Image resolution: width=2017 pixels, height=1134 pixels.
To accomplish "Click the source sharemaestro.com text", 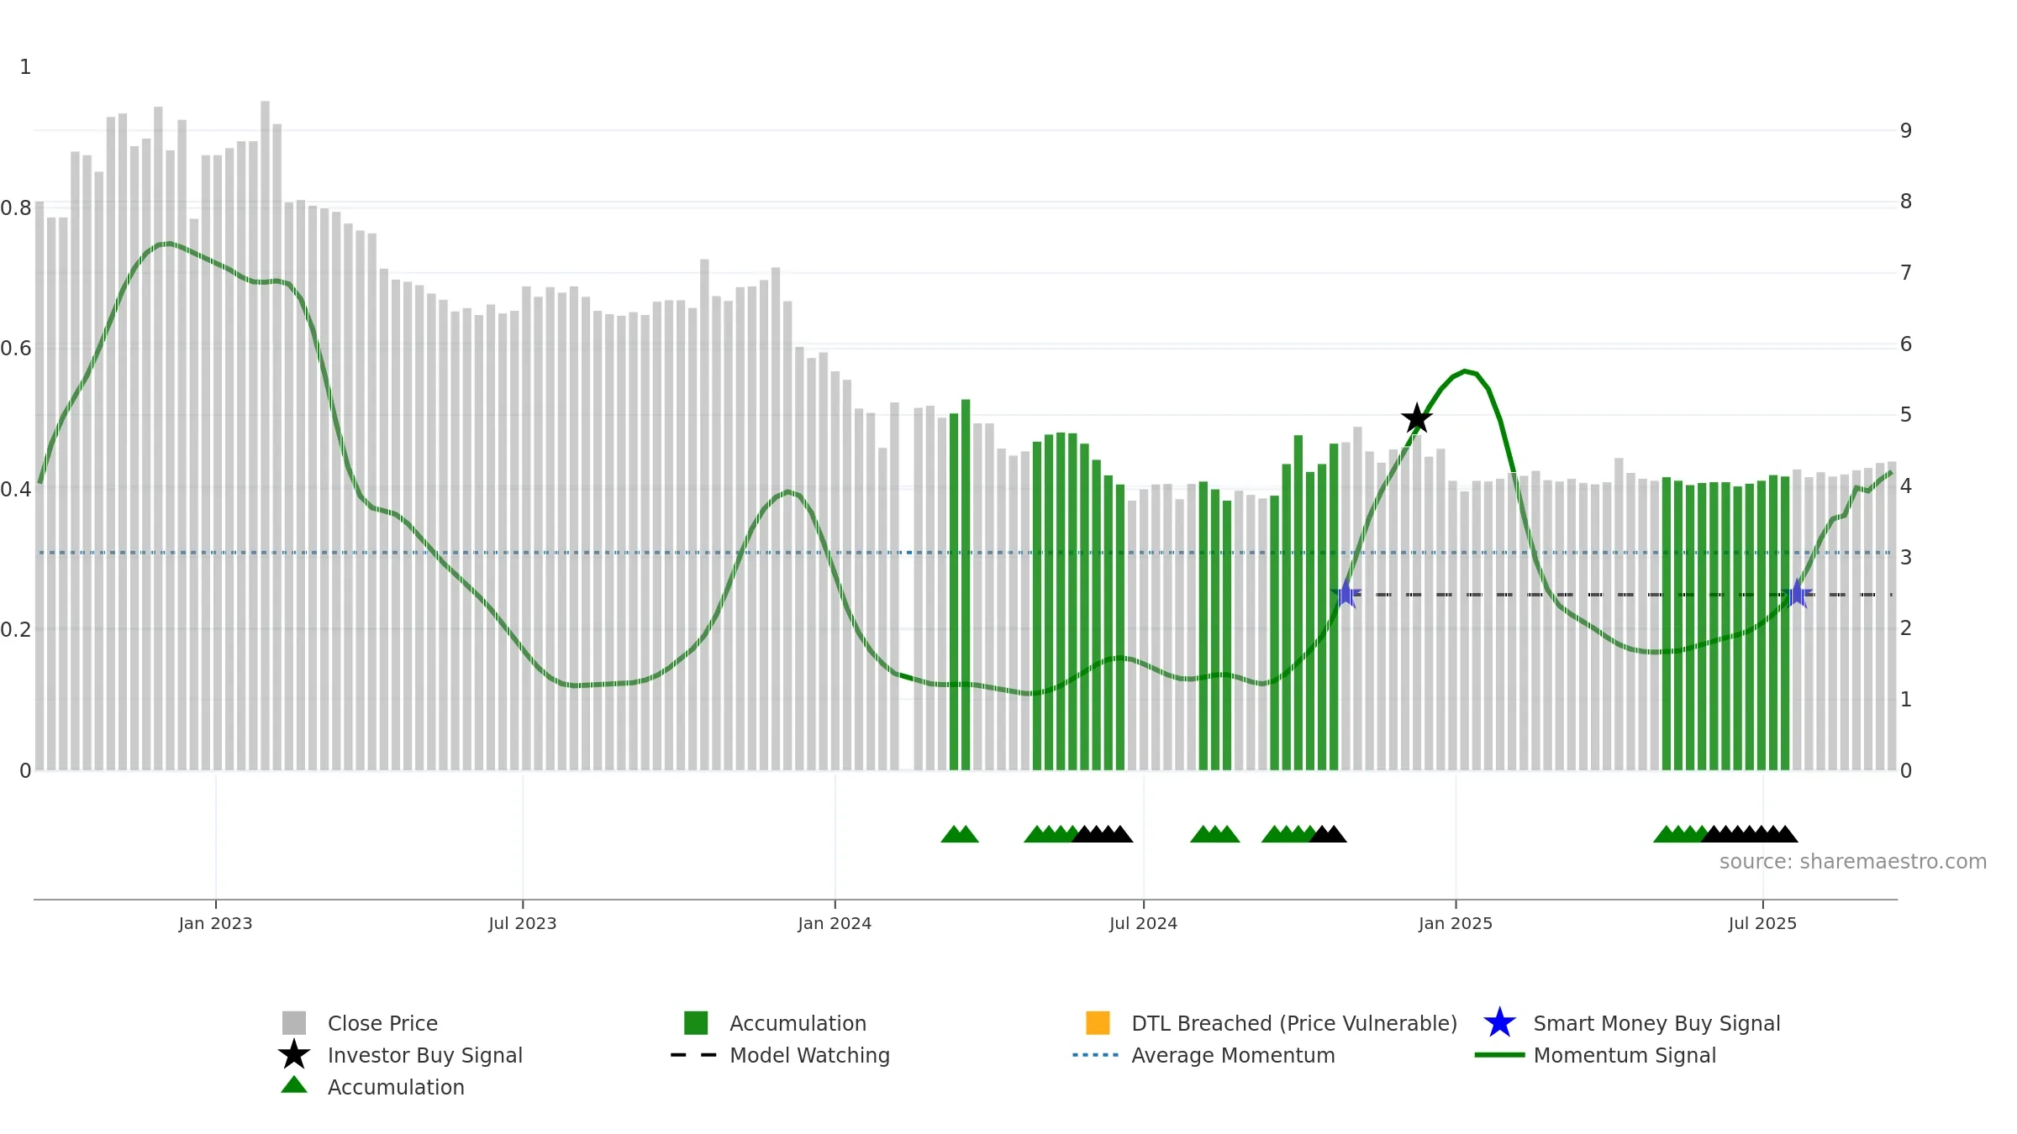I will [1853, 862].
